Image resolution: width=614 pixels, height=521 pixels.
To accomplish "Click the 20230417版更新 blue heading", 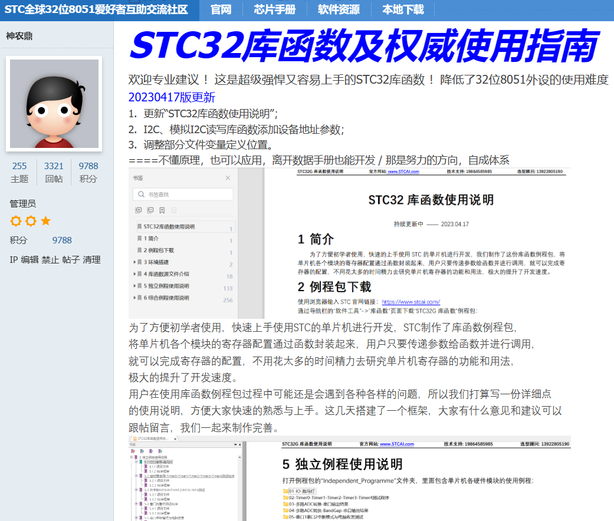I will [172, 97].
